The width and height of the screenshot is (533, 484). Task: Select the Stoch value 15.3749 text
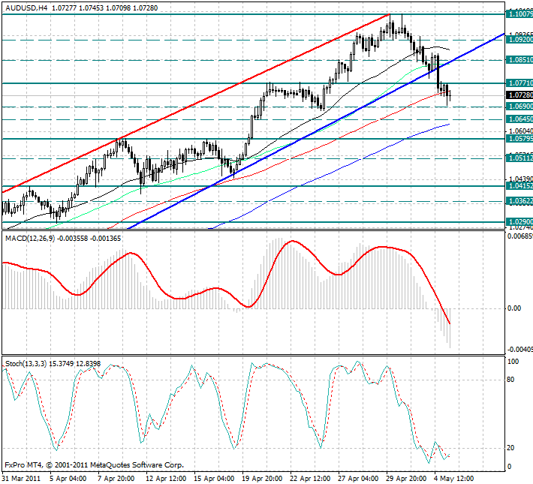click(62, 364)
